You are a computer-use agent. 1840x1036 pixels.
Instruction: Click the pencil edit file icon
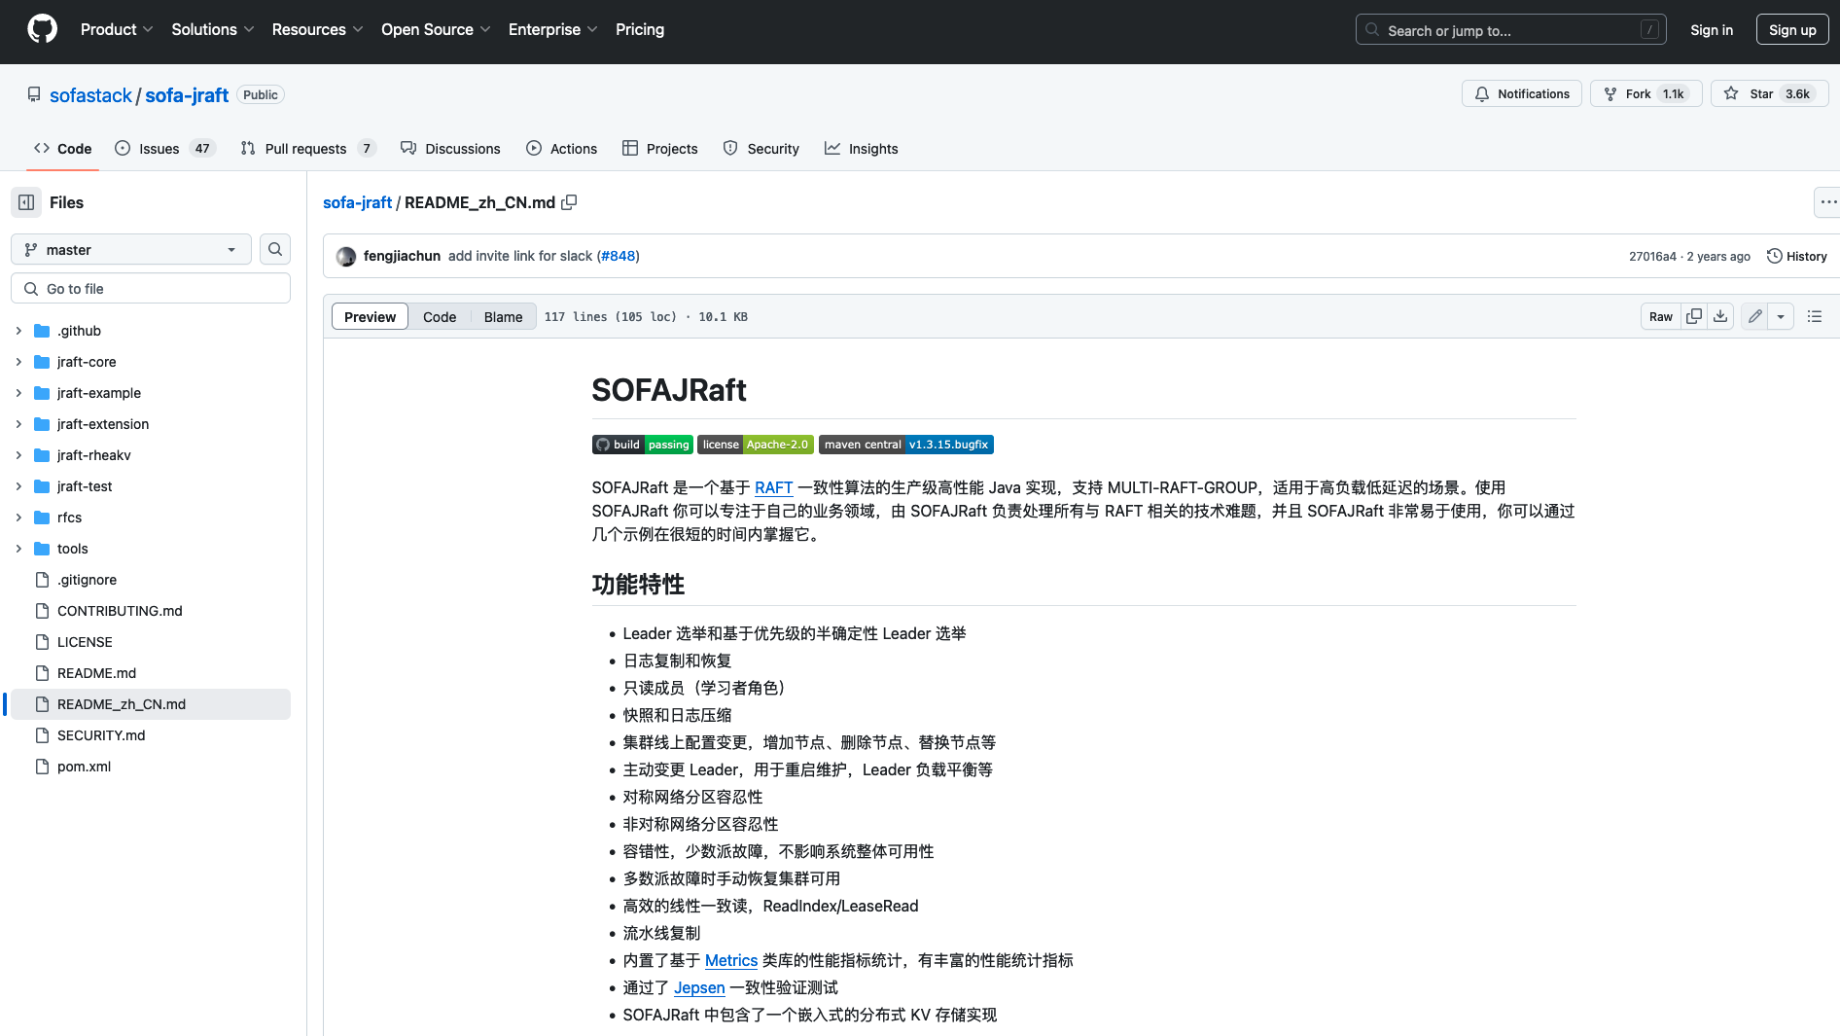click(x=1754, y=316)
